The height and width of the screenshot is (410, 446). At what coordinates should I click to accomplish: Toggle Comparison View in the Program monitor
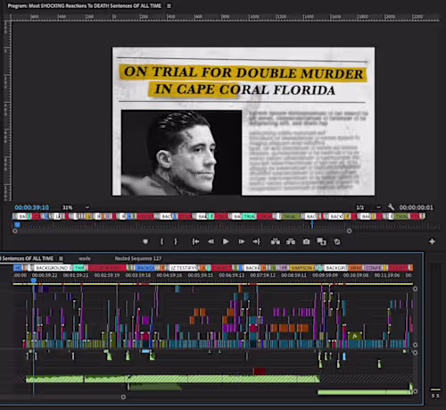tap(321, 242)
